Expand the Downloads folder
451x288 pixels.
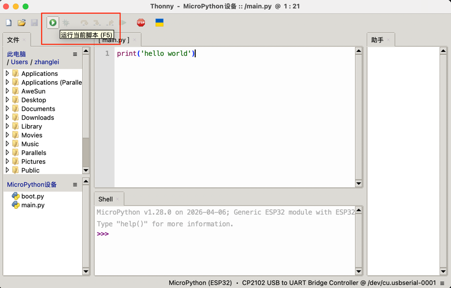[7, 117]
